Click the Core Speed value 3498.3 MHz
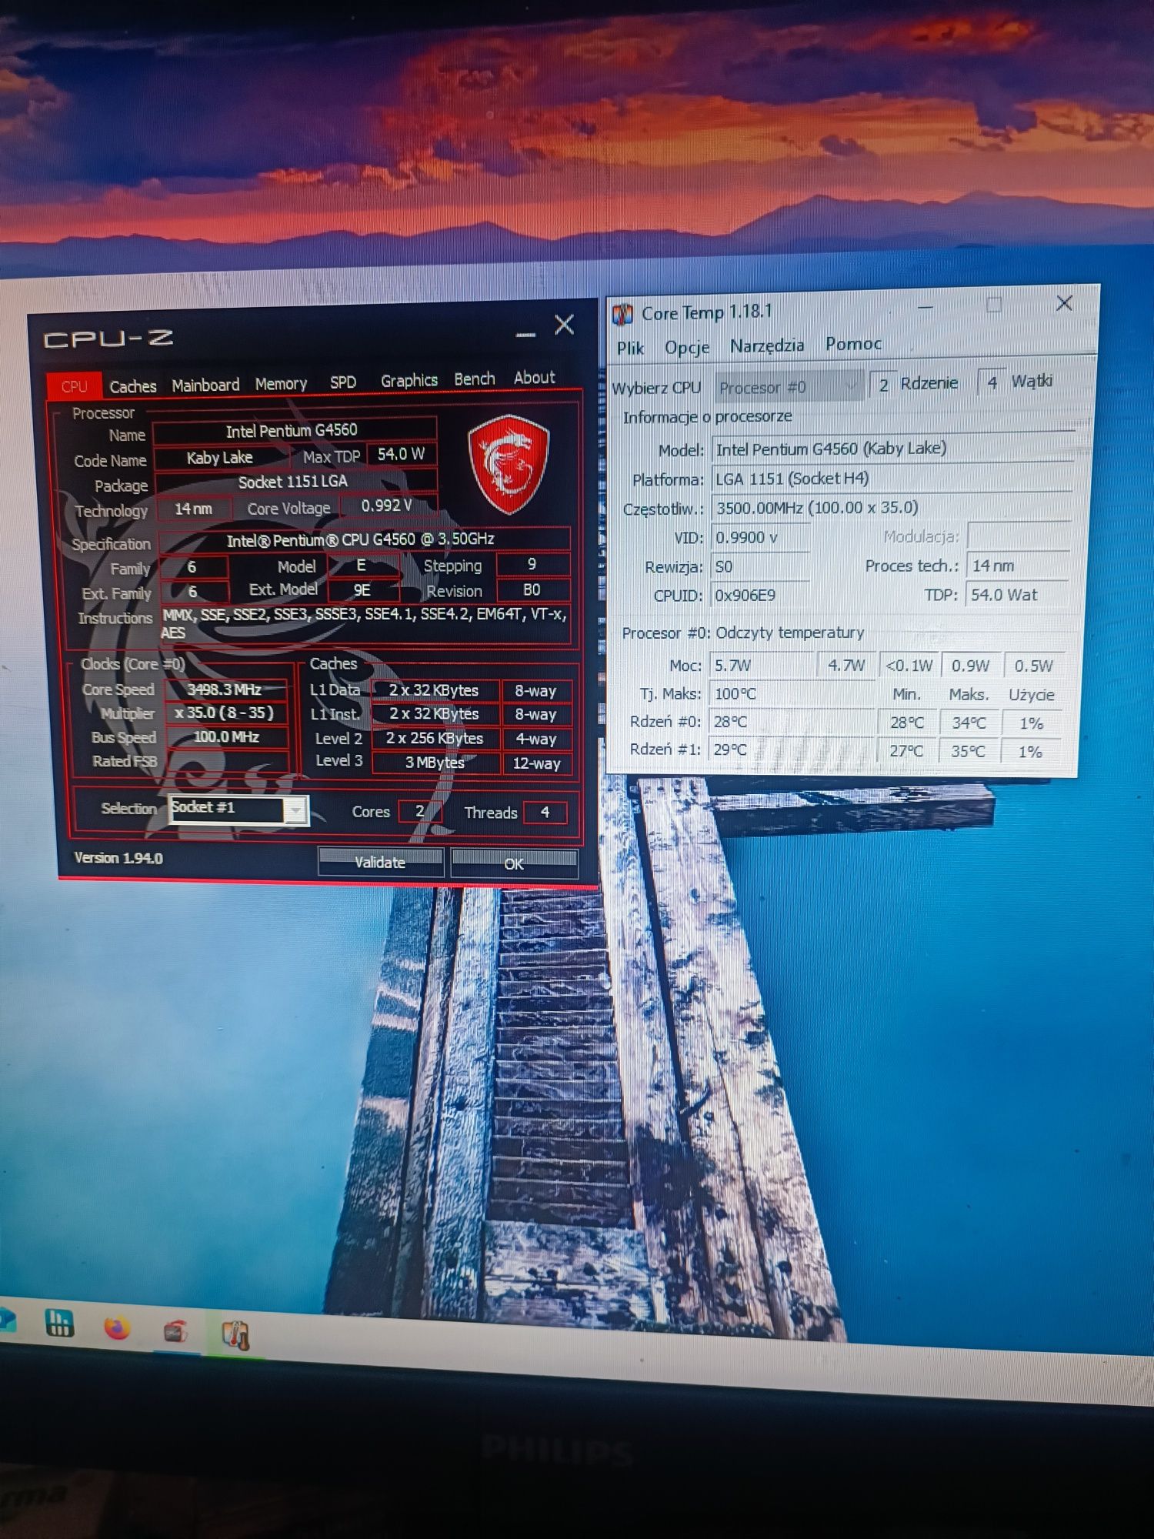 tap(226, 689)
